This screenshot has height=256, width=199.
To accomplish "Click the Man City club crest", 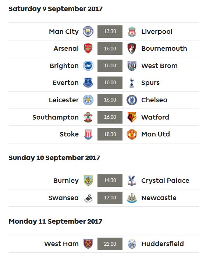I will [x=88, y=32].
